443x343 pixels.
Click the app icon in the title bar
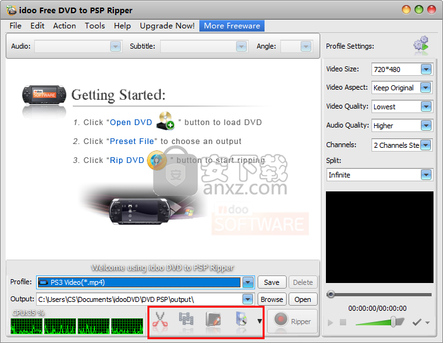(11, 11)
